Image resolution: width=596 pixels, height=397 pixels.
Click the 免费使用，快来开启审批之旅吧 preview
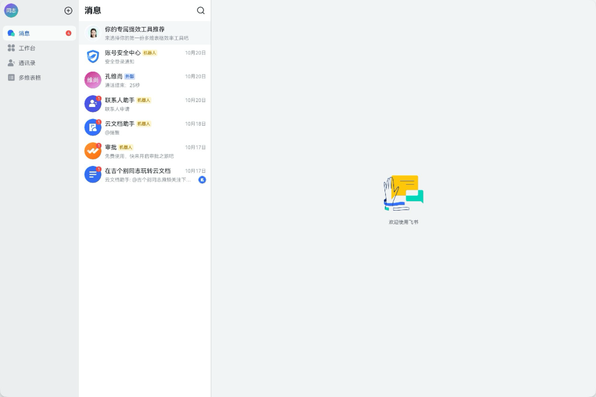coord(140,156)
